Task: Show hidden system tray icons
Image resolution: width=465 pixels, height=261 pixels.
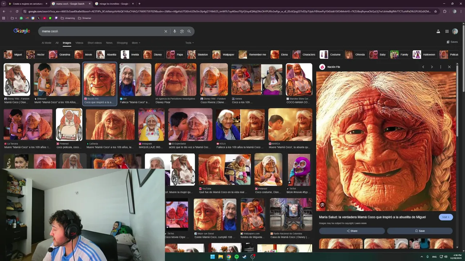Action: 422,257
